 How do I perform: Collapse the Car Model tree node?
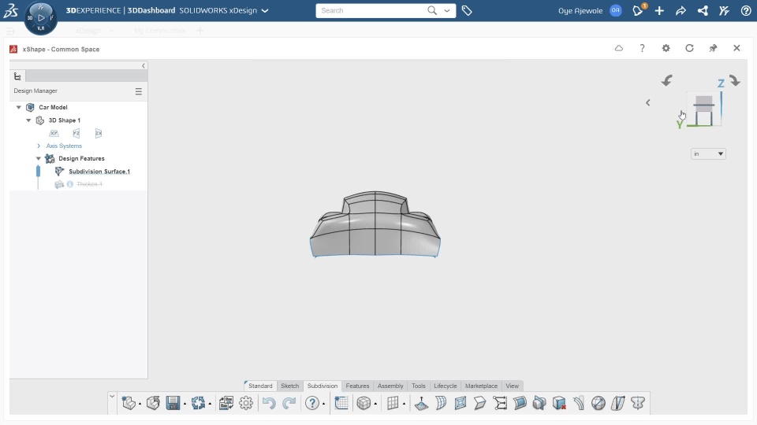click(x=18, y=107)
